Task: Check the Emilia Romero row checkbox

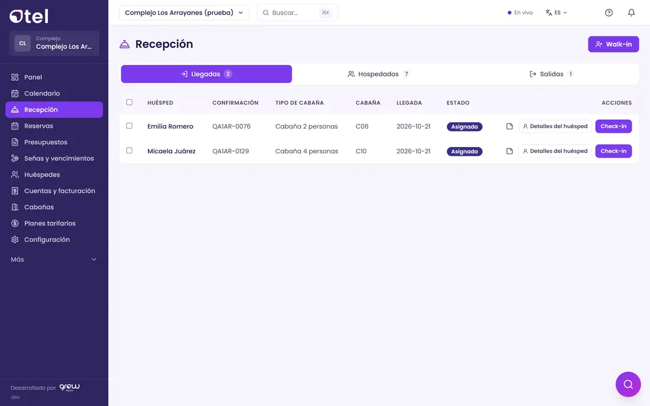Action: tap(129, 126)
